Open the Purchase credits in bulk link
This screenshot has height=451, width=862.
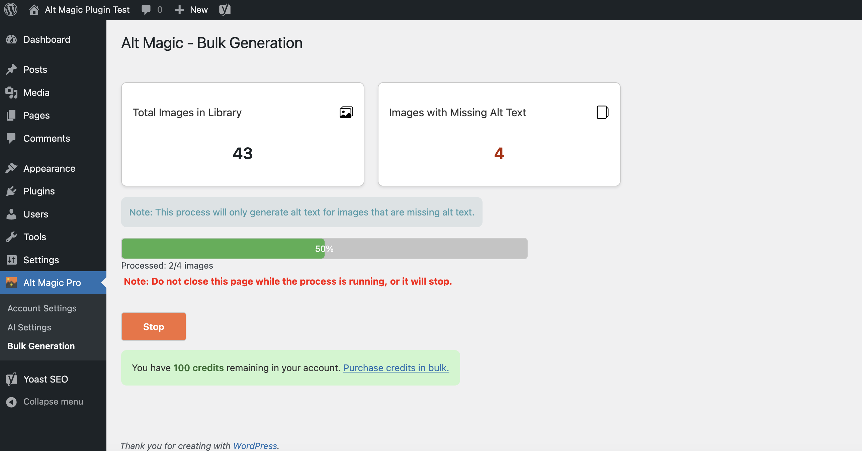396,368
